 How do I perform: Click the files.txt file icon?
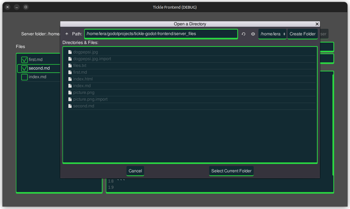click(x=70, y=66)
